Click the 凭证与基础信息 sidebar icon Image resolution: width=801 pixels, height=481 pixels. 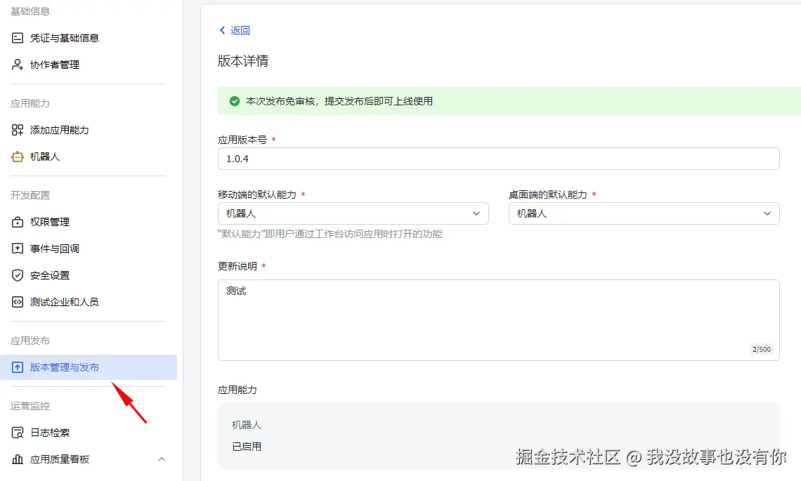pyautogui.click(x=18, y=38)
